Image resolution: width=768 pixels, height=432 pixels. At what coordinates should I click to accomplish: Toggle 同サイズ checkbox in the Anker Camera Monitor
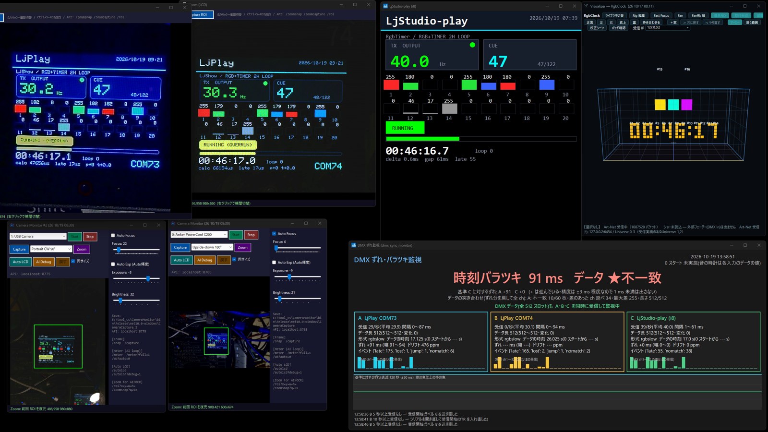point(234,259)
